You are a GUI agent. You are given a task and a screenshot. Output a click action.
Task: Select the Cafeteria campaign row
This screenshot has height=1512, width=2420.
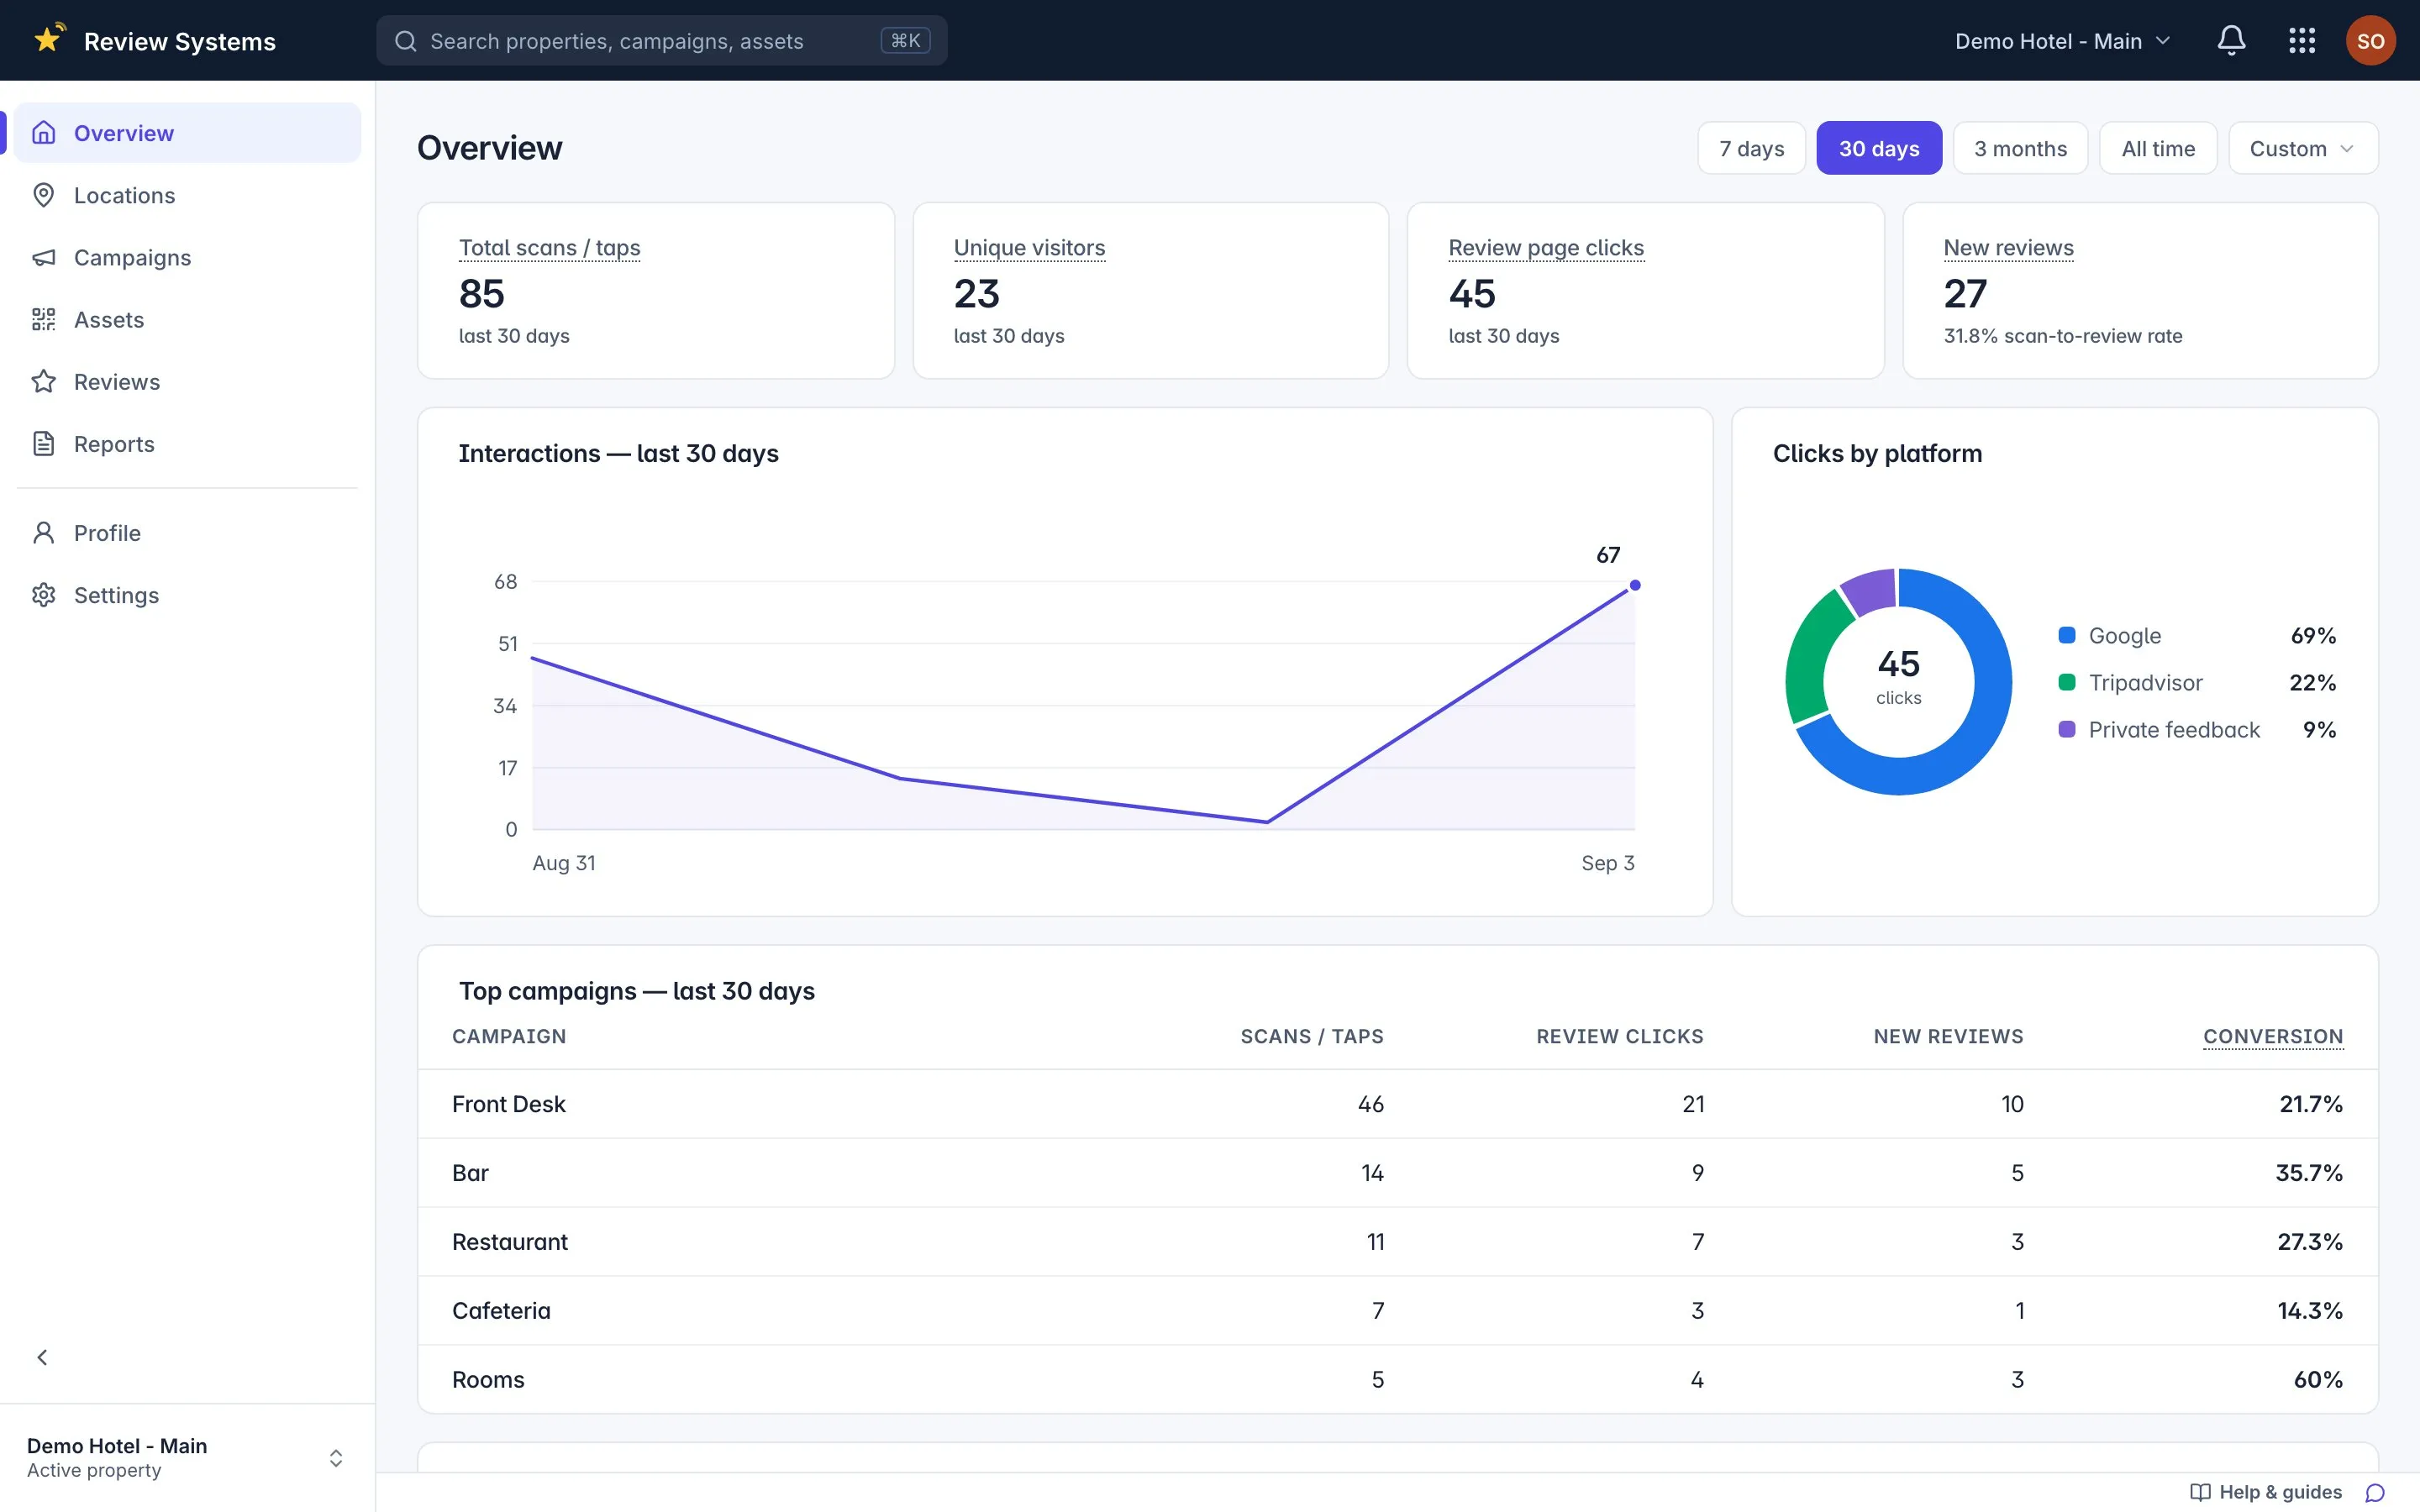click(1397, 1310)
